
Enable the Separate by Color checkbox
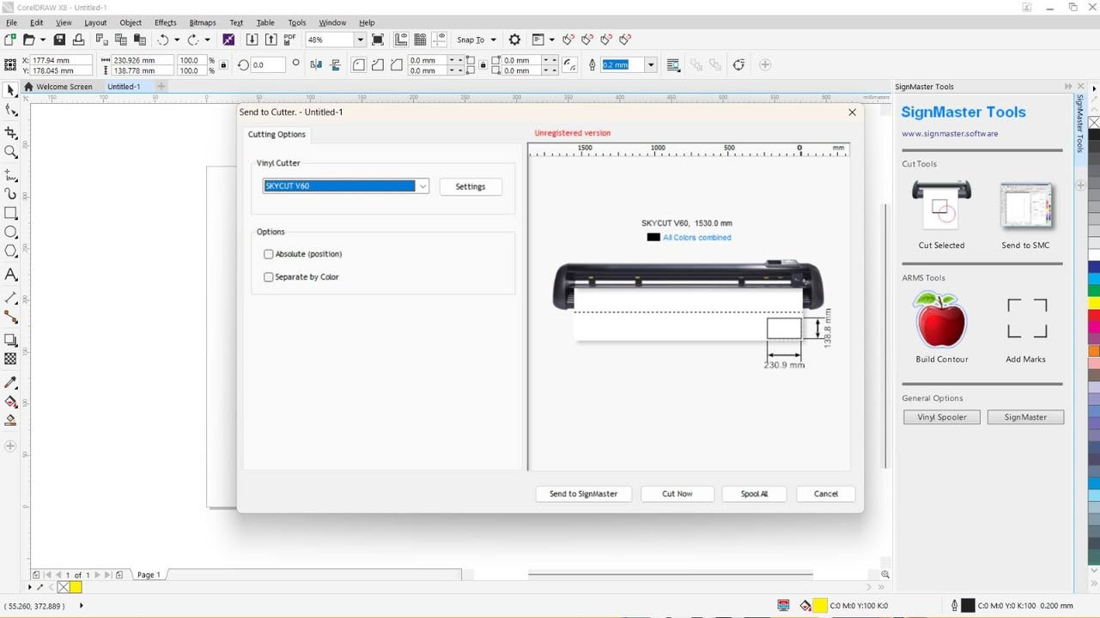pos(269,277)
